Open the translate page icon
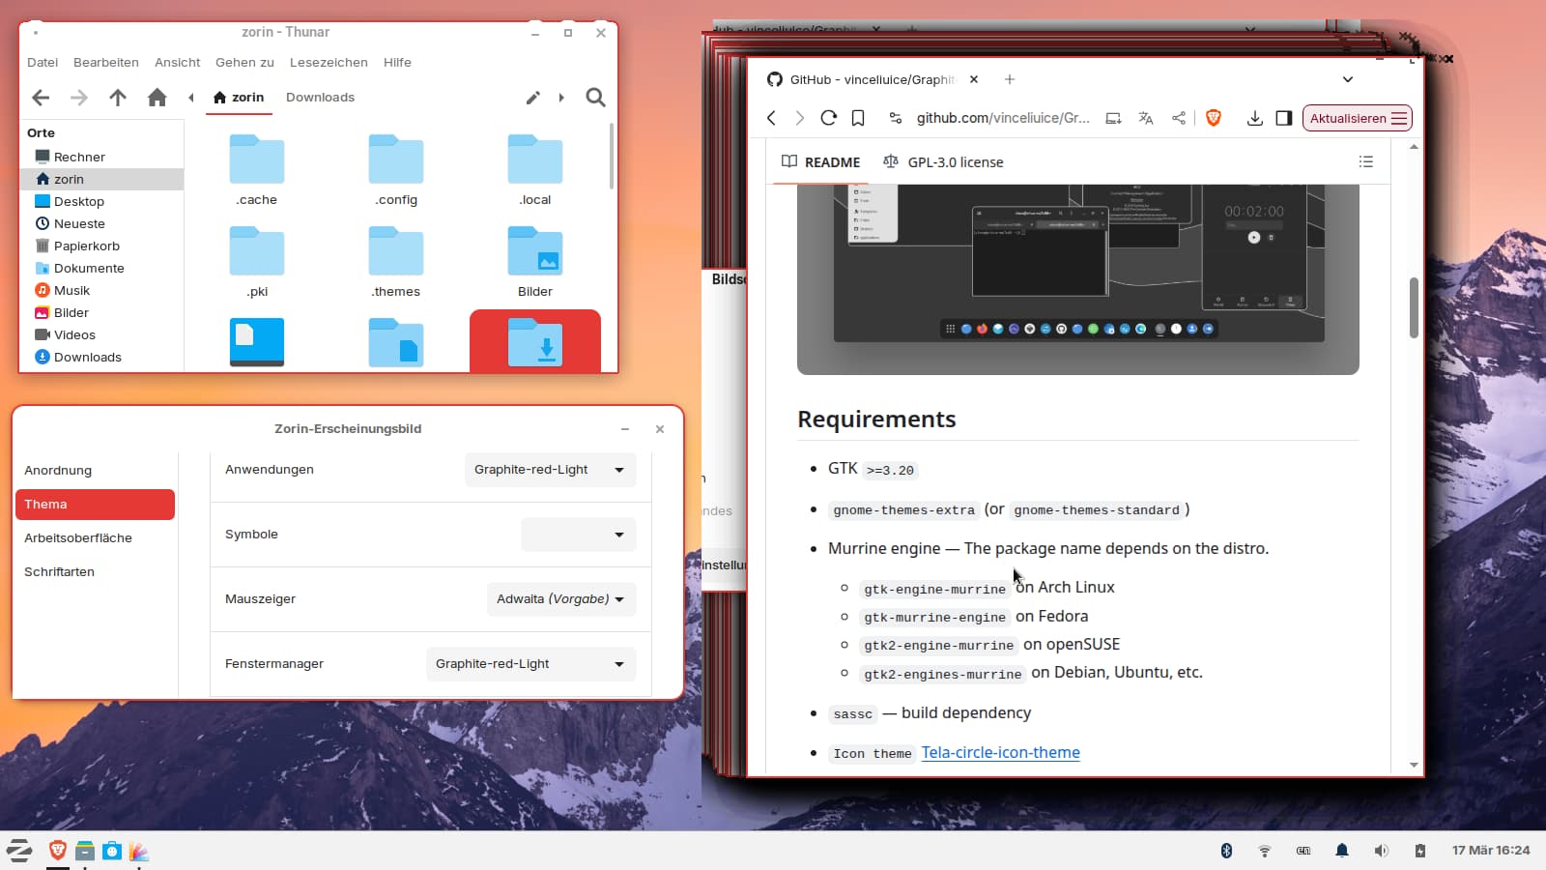The height and width of the screenshot is (870, 1546). point(1146,118)
